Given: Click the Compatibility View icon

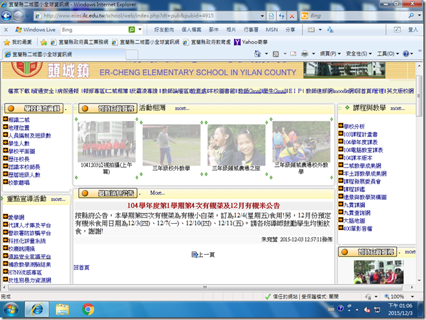Looking at the screenshot, I should point(271,16).
